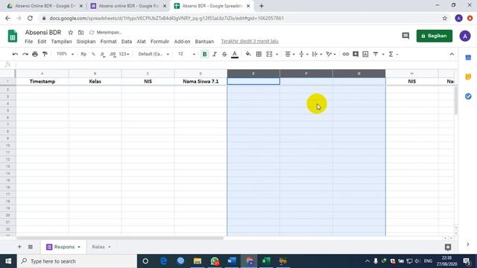477x268 pixels.
Task: Apply currency Rp format
Action: pyautogui.click(x=83, y=54)
